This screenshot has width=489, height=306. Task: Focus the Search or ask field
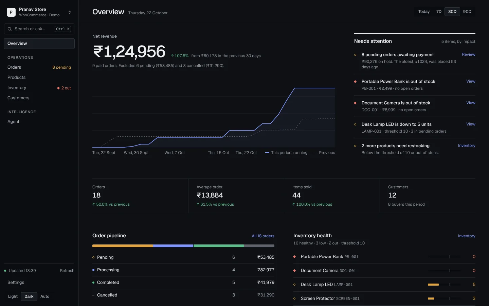click(x=39, y=29)
